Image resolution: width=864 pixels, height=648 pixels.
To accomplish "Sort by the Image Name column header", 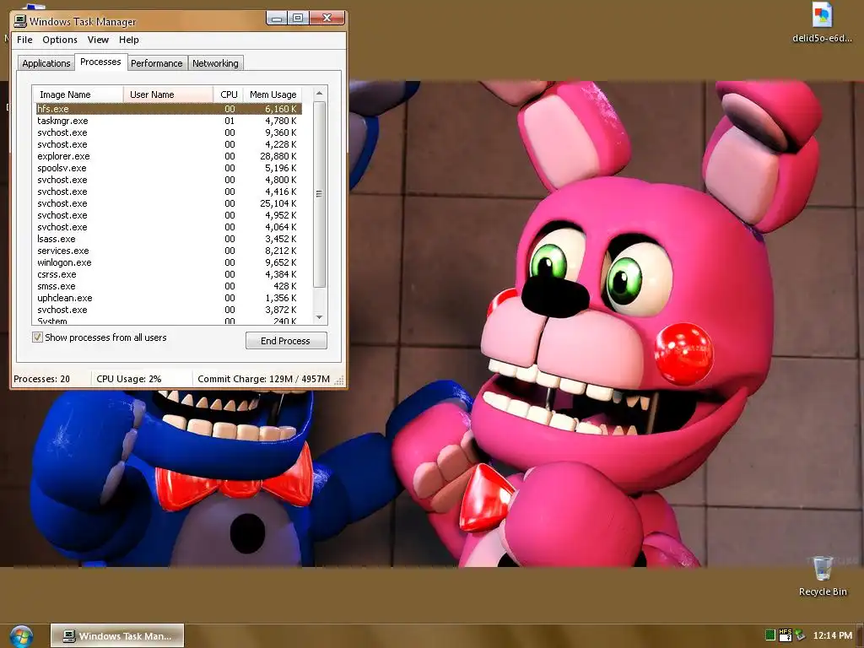I will [78, 94].
